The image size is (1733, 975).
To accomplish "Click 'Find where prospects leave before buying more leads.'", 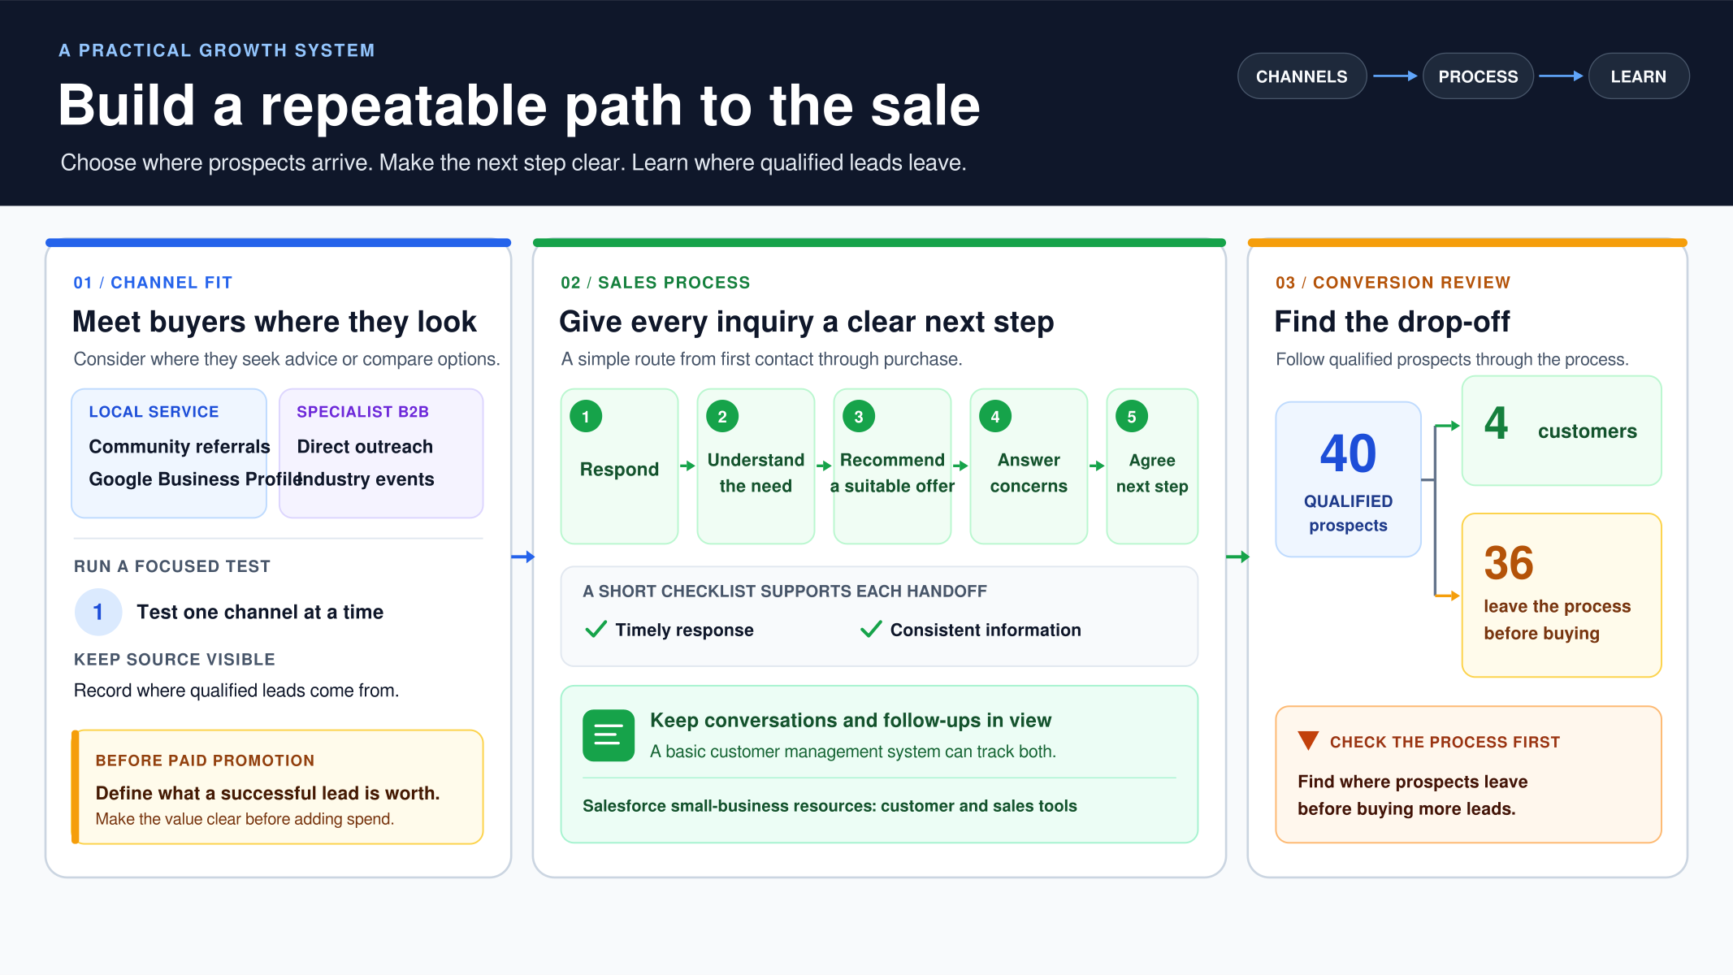I will pos(1412,795).
